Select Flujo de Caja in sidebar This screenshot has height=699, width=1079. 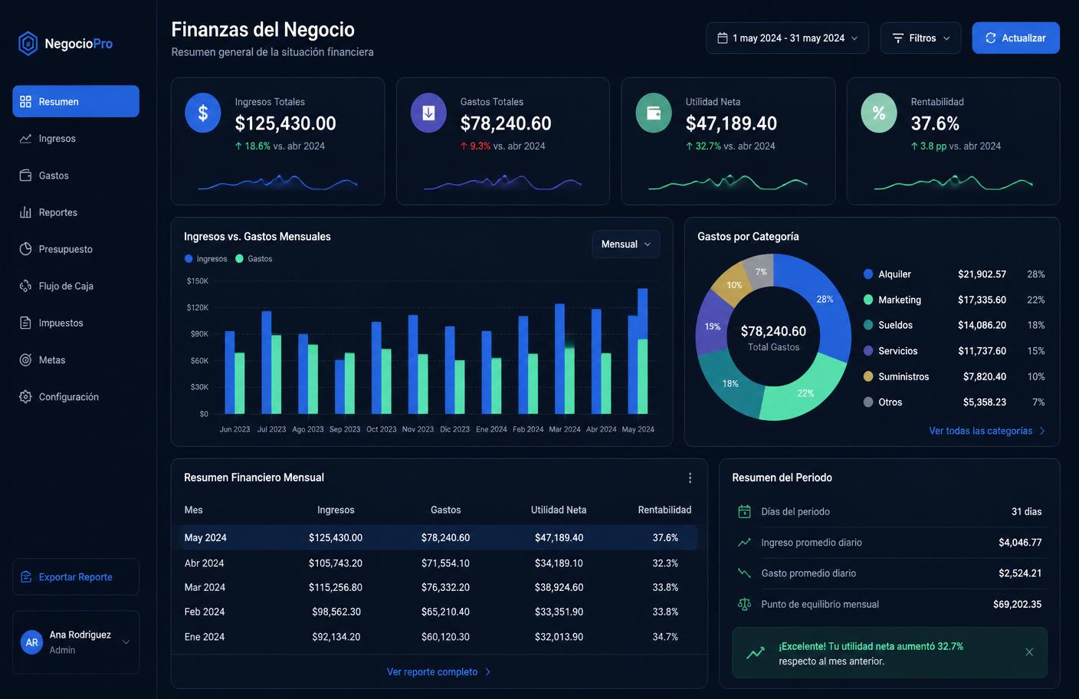[76, 286]
